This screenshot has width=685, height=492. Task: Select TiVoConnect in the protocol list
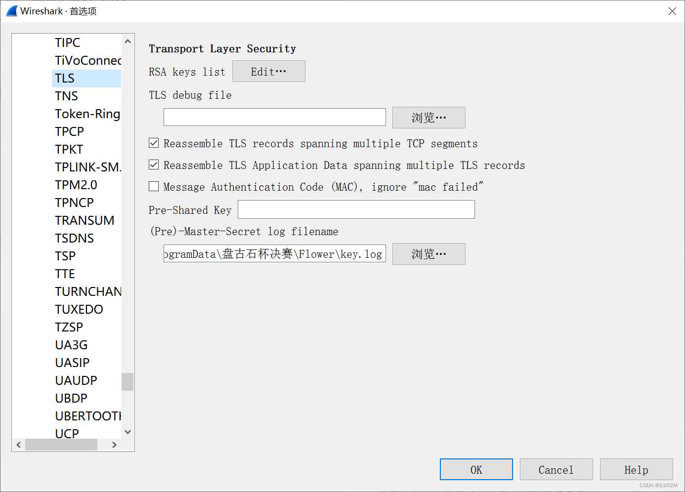[x=86, y=61]
